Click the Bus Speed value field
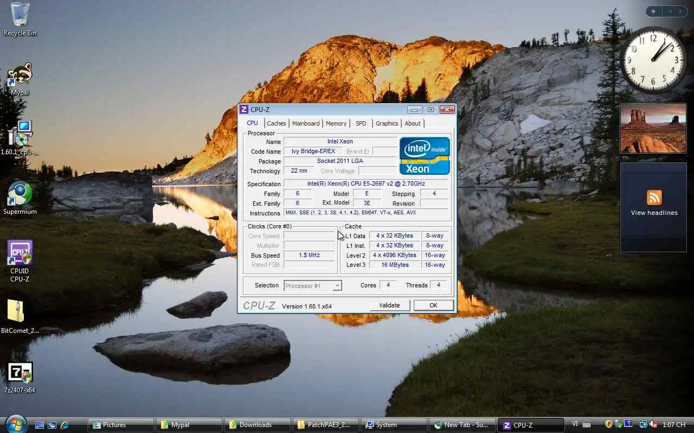 click(309, 255)
